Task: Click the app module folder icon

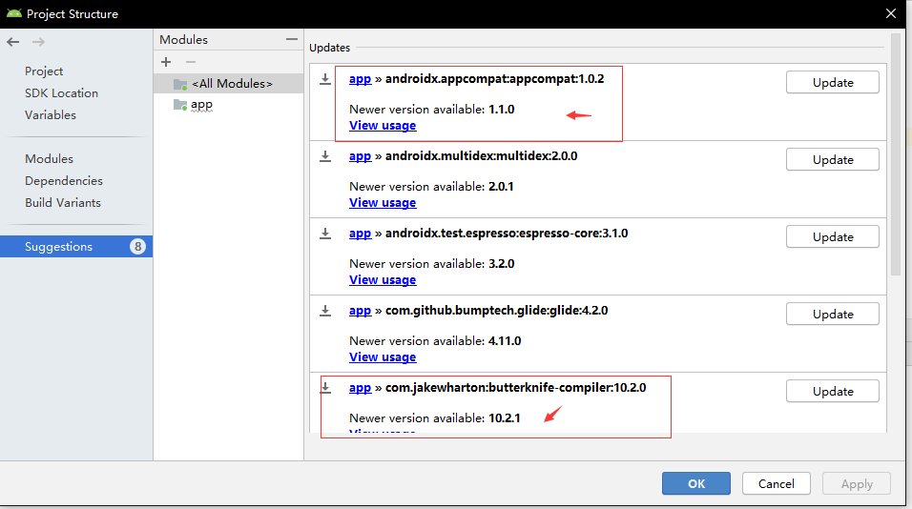Action: 180,105
